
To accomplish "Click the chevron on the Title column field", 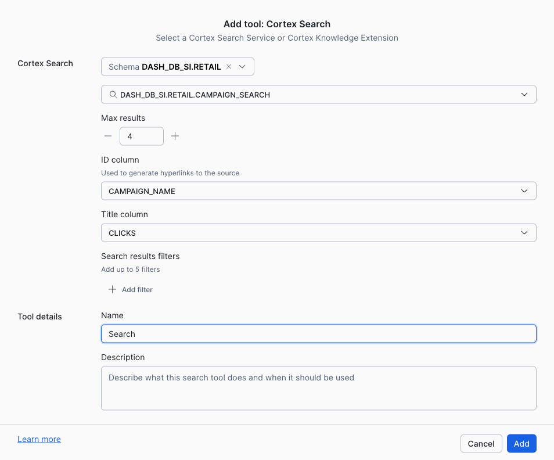I will tap(524, 233).
